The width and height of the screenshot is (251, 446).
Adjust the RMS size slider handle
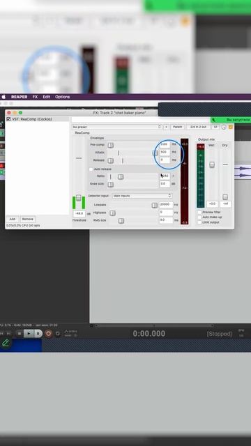121,221
